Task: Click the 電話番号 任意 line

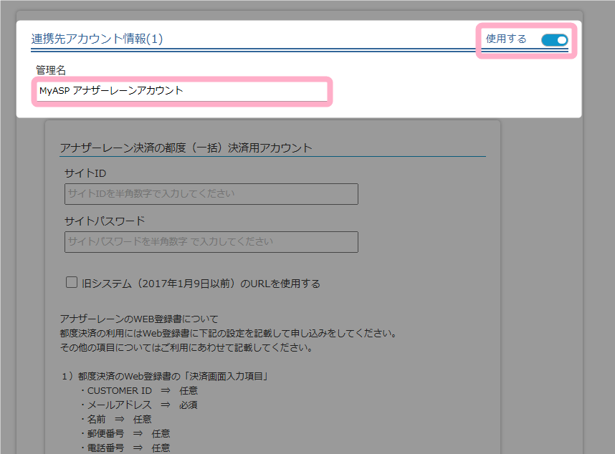Action: coord(125,448)
